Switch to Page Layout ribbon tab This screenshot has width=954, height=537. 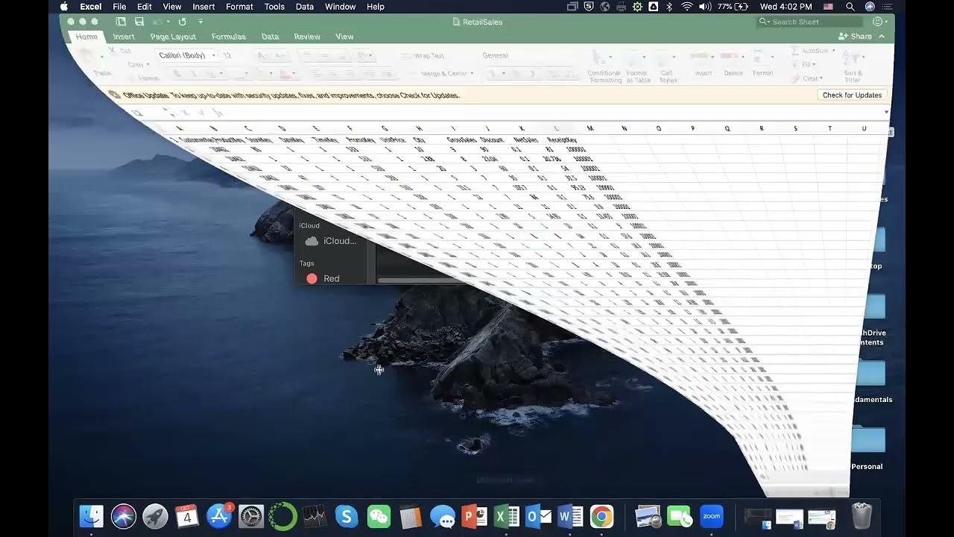(173, 37)
